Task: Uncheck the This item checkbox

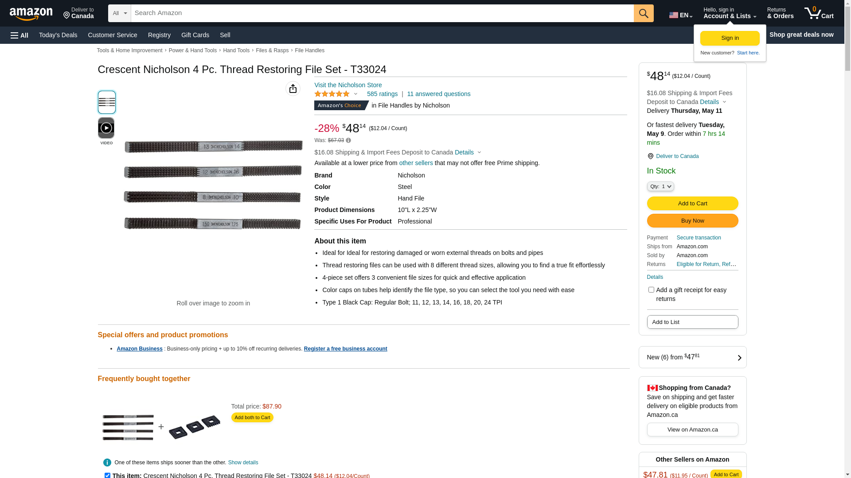Action: click(x=107, y=475)
